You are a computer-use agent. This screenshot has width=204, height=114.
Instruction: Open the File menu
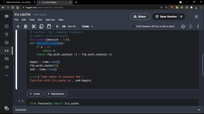coord(16,20)
